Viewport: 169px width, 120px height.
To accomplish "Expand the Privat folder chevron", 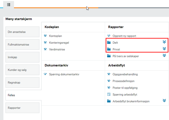I will tap(164, 49).
